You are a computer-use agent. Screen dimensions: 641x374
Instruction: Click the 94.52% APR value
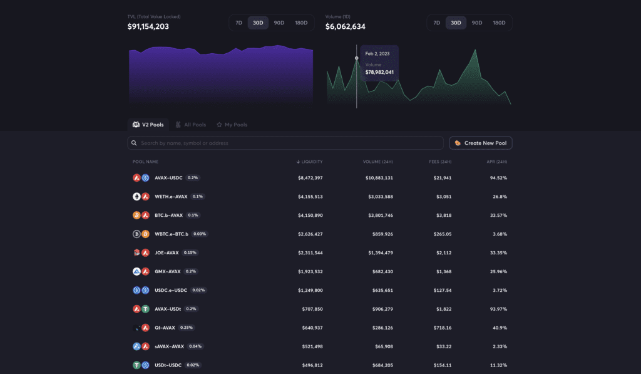click(498, 178)
